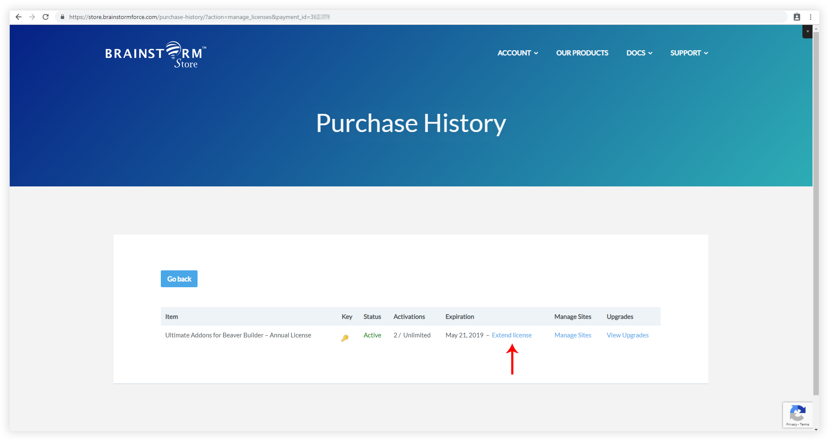Image resolution: width=829 pixels, height=442 pixels.
Task: Open Our Products in navigation
Action: coord(582,53)
